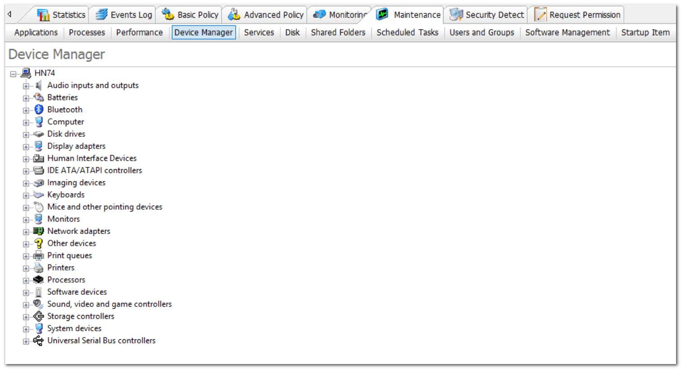Expand the Display adapters node
Image resolution: width=681 pixels, height=369 pixels.
coord(26,147)
